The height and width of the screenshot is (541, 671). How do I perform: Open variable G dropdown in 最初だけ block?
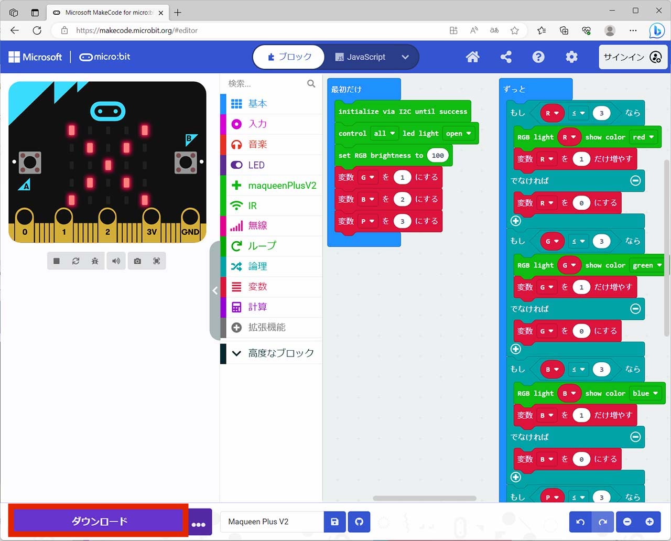tap(367, 177)
